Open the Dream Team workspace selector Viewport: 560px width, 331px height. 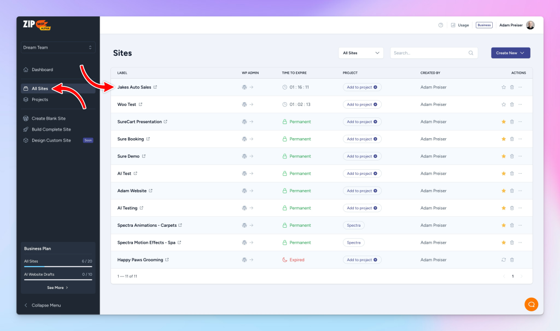(x=58, y=48)
